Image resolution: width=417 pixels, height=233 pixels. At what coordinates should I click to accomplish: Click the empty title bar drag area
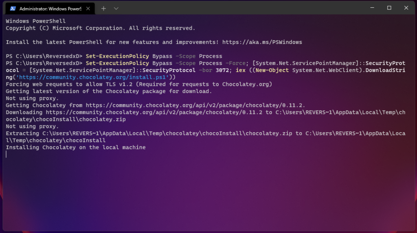pos(244,8)
